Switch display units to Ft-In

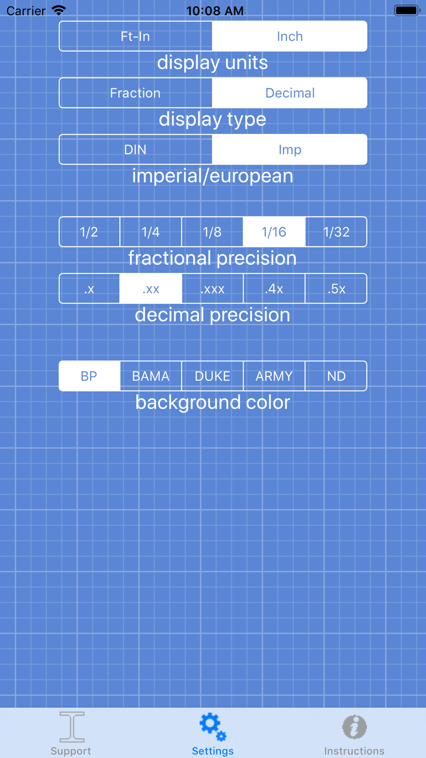click(x=135, y=36)
